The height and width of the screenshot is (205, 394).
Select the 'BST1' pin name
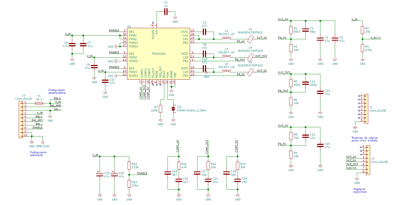coord(185,32)
